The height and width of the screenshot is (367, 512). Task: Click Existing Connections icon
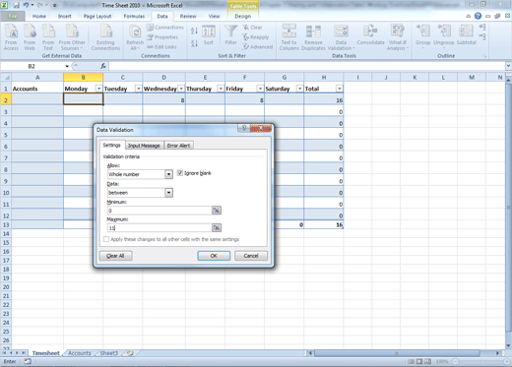pyautogui.click(x=105, y=37)
